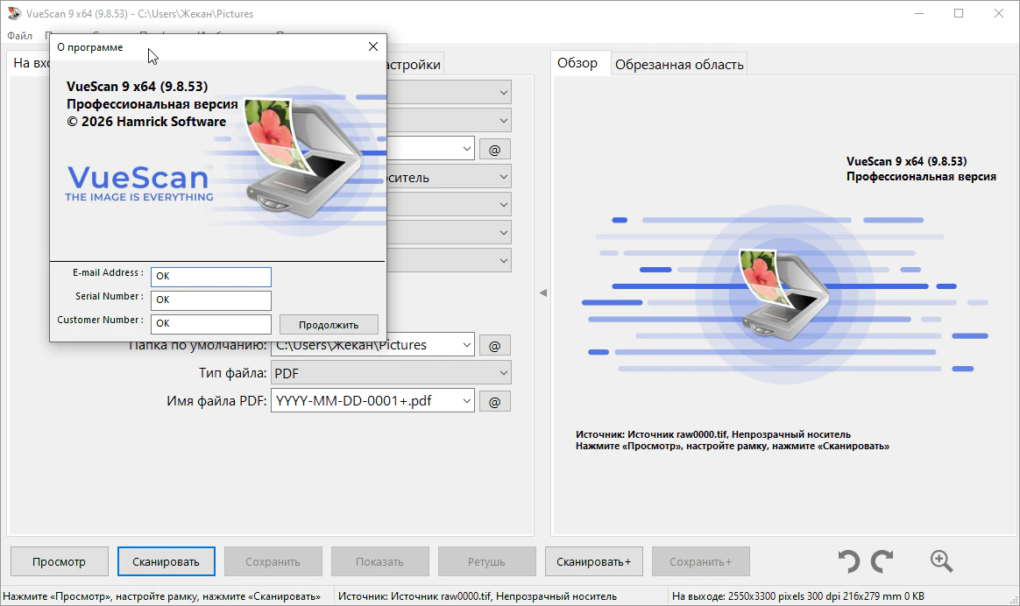Open the dropdown ending in «оситель»

pyautogui.click(x=503, y=177)
